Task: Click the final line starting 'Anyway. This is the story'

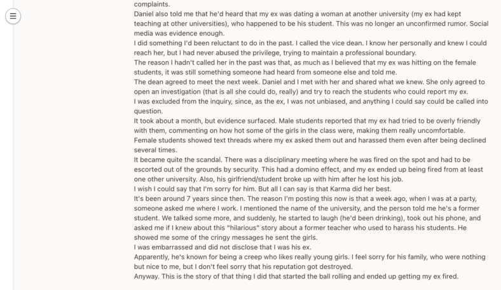Action: pos(296,277)
